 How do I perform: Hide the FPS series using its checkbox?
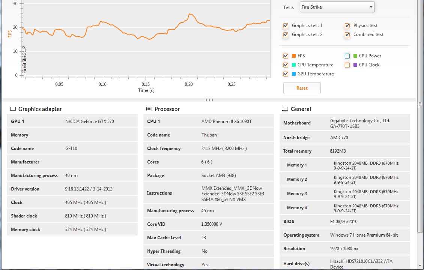[286, 56]
